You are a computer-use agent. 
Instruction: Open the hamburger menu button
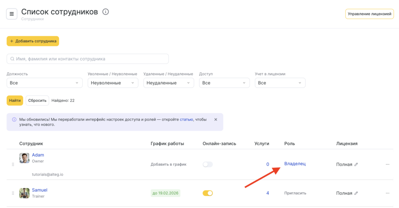(12, 14)
